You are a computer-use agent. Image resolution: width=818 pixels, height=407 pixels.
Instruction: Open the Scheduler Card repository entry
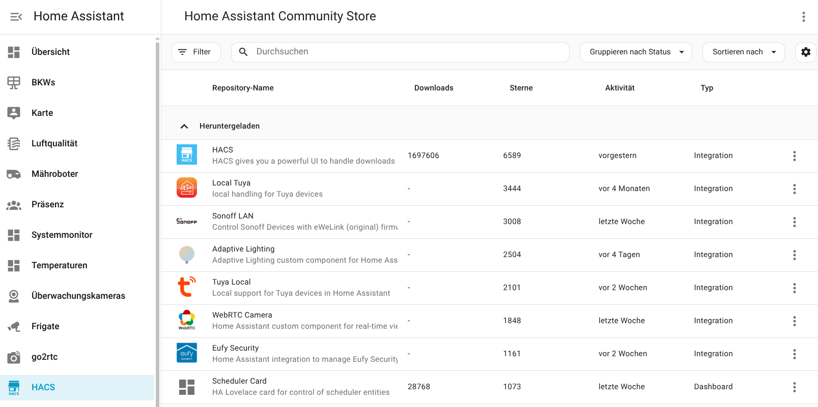tap(490, 387)
